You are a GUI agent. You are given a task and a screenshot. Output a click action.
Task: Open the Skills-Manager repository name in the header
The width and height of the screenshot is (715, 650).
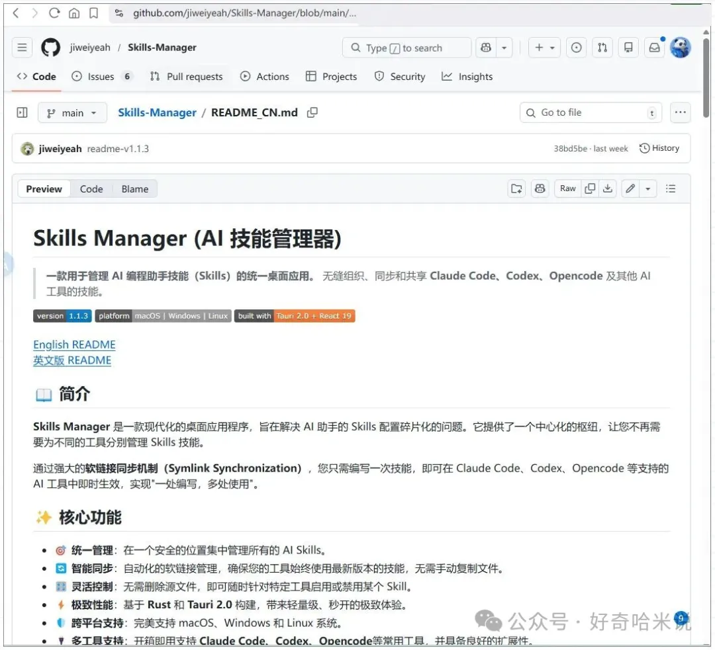162,48
